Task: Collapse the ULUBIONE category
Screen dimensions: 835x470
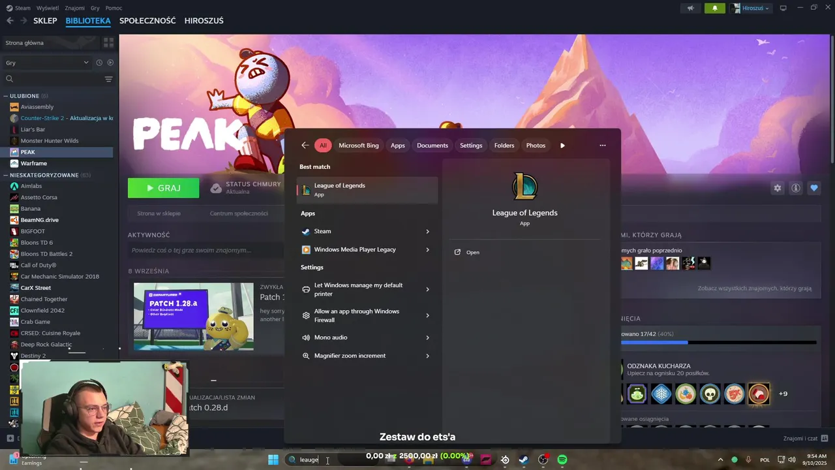Action: [x=6, y=96]
